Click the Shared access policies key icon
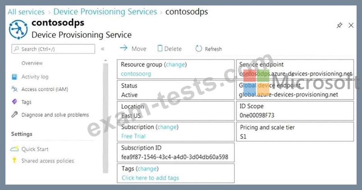The width and height of the screenshot is (362, 190). click(14, 160)
